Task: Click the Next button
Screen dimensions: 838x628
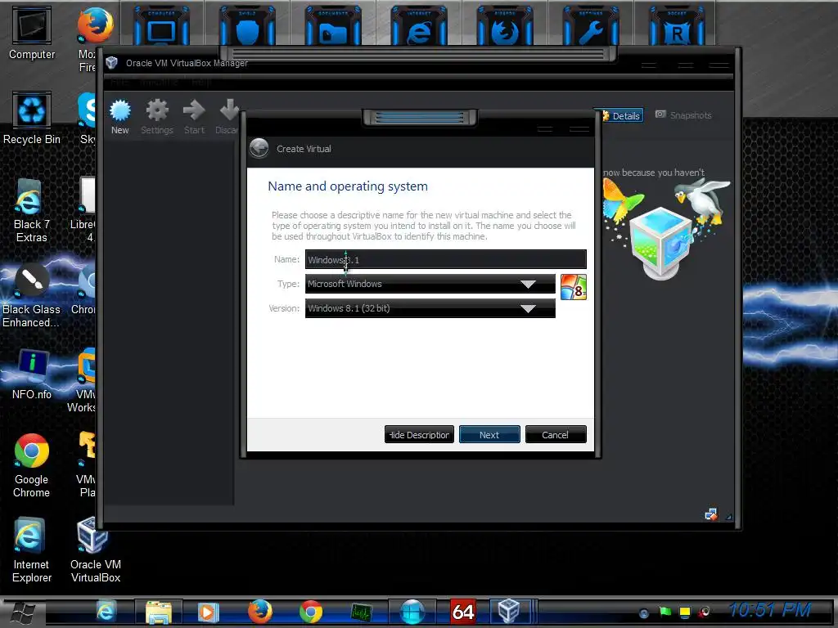Action: point(489,435)
